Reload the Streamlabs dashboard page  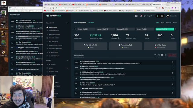(50, 8)
